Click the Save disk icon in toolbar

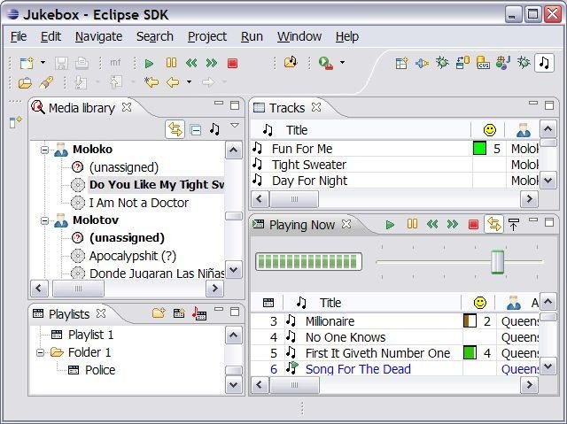pos(61,64)
